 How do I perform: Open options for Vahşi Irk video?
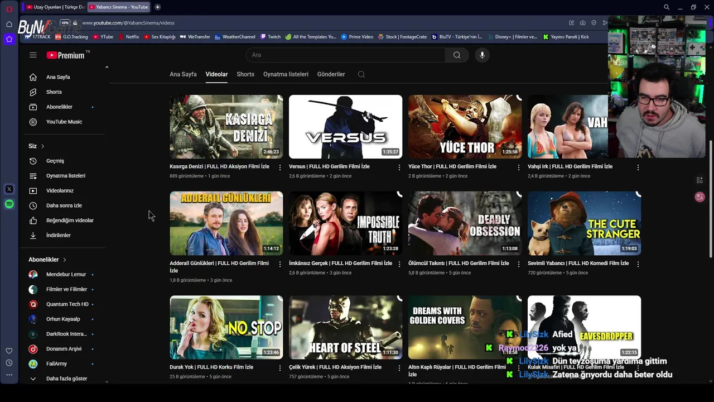pos(638,167)
